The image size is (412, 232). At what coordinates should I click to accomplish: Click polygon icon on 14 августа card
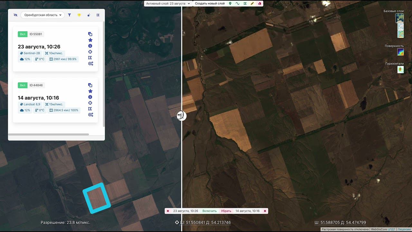point(90,109)
